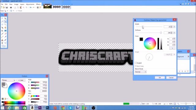Open the Adjustments menu
Image resolution: width=196 pixels, height=110 pixels.
coord(30,4)
